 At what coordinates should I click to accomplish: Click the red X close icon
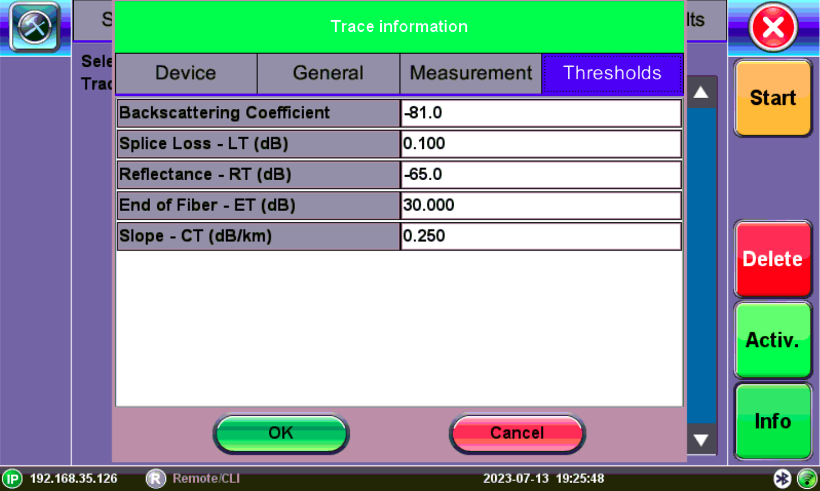click(x=773, y=27)
